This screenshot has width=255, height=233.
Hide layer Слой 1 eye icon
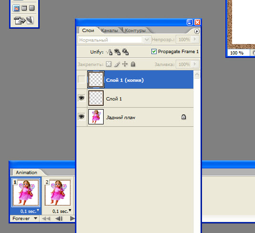(82, 98)
